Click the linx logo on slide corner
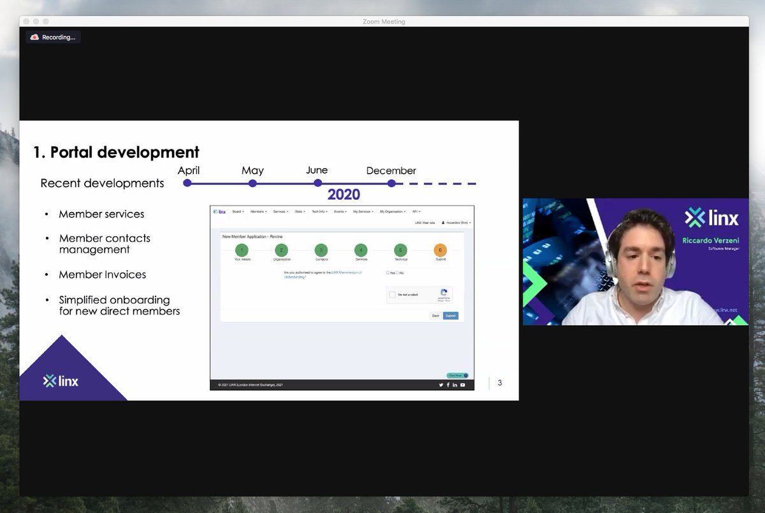 coord(61,381)
